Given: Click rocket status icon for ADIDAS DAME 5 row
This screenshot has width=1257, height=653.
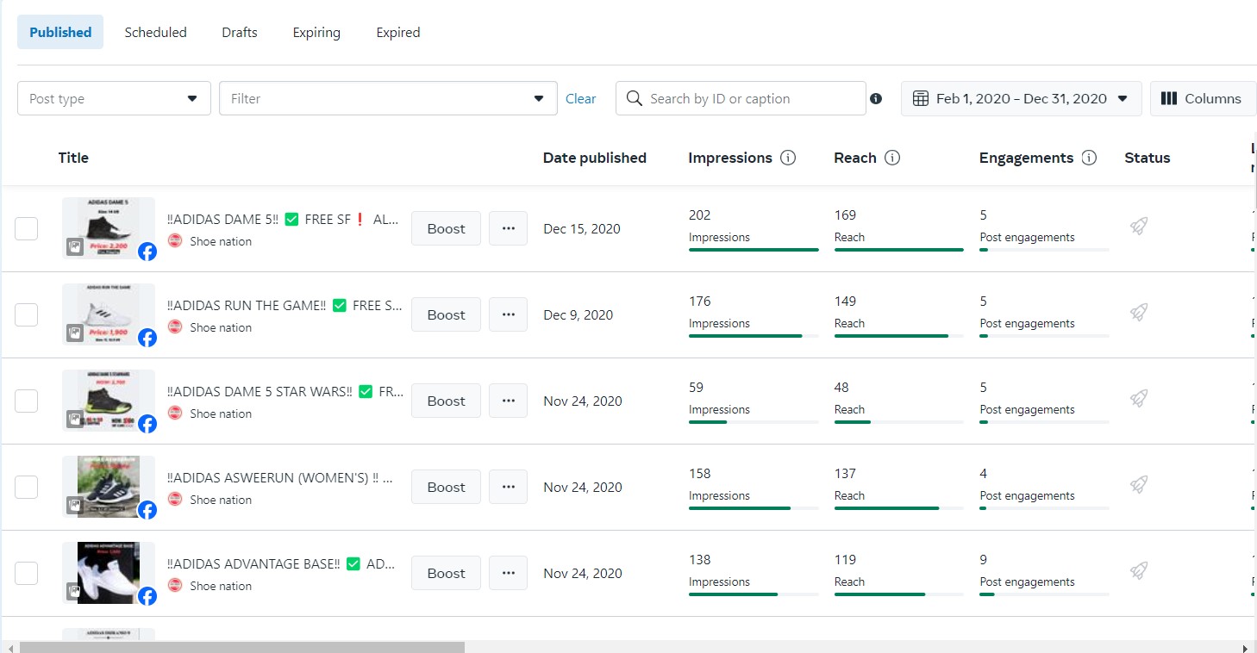Looking at the screenshot, I should 1139,227.
